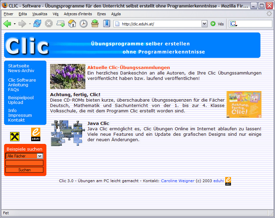This screenshot has height=218, width=275.
Task: Click the Clic logo banner
Action: tap(27, 46)
